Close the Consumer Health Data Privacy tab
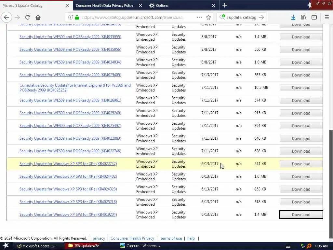333x250 pixels. pos(140,6)
